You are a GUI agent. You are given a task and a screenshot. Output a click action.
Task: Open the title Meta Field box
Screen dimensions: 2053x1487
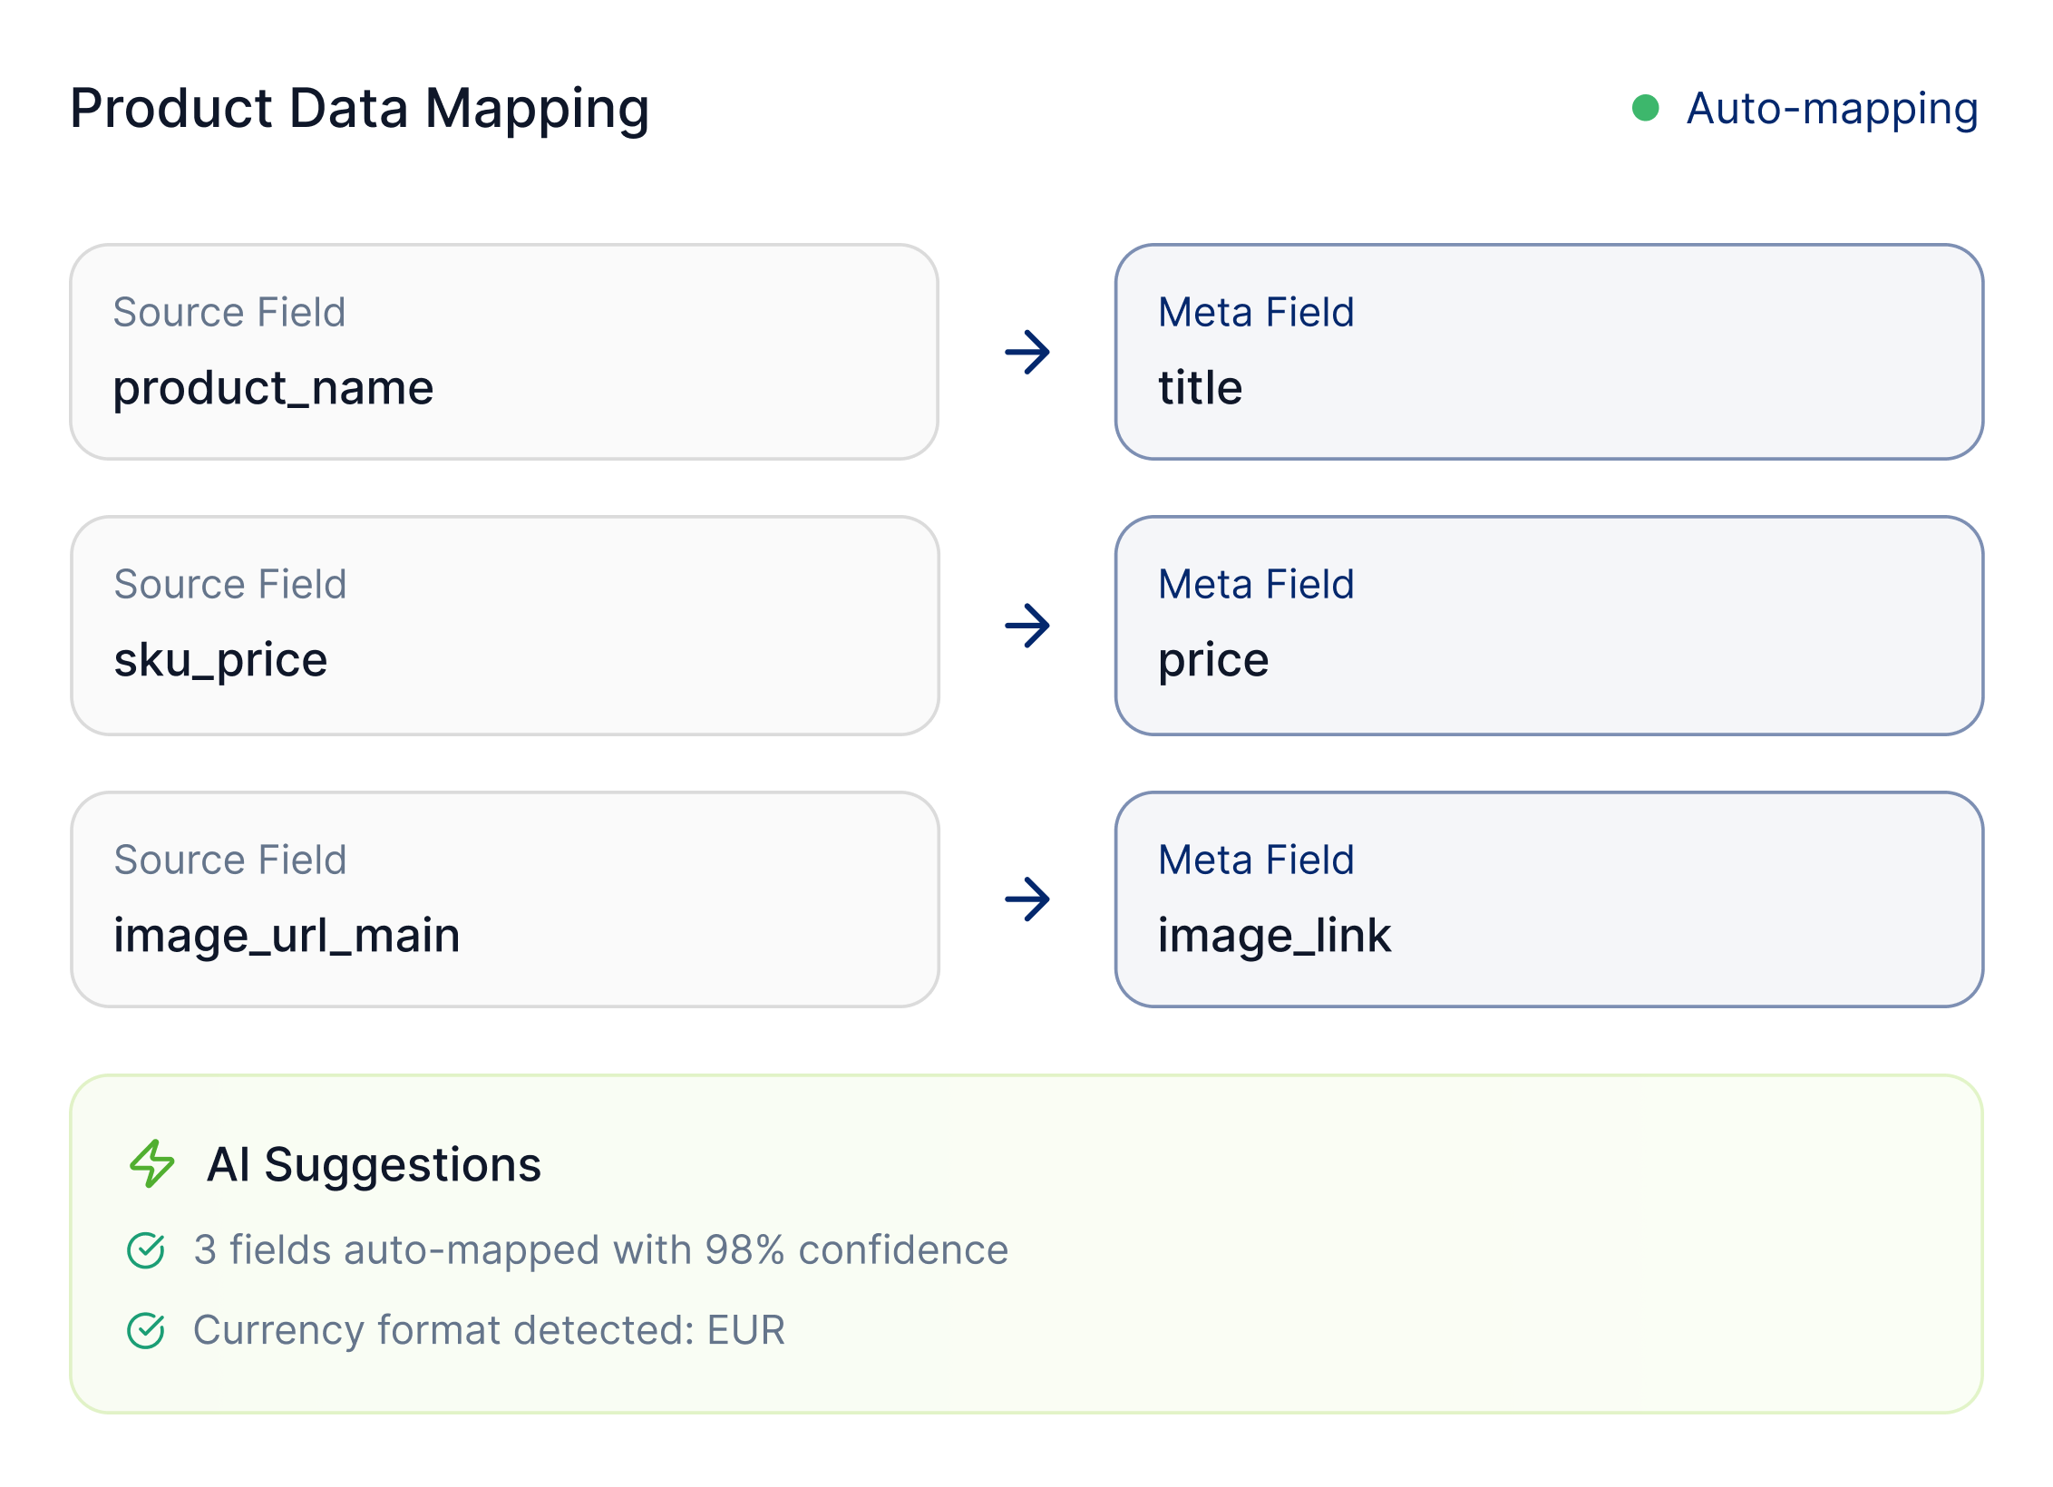(1549, 352)
